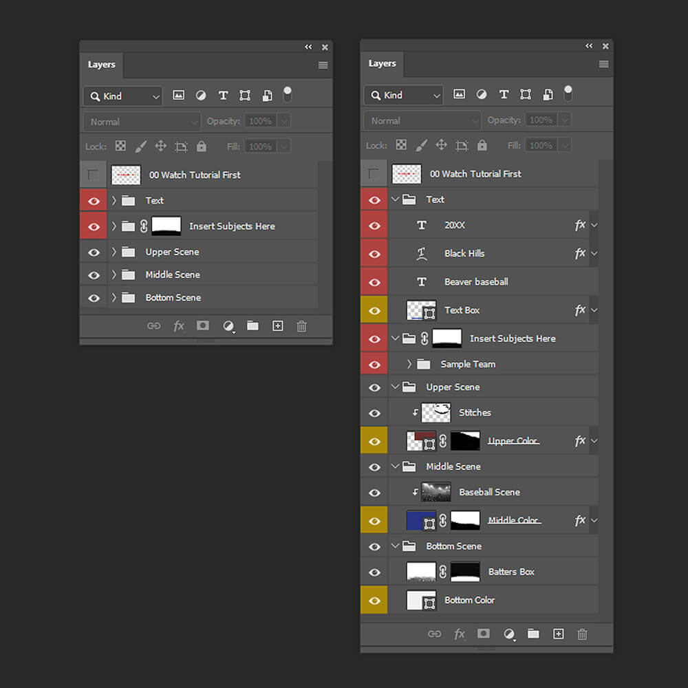
Task: Filter for pixel layers in left panel
Action: [179, 96]
